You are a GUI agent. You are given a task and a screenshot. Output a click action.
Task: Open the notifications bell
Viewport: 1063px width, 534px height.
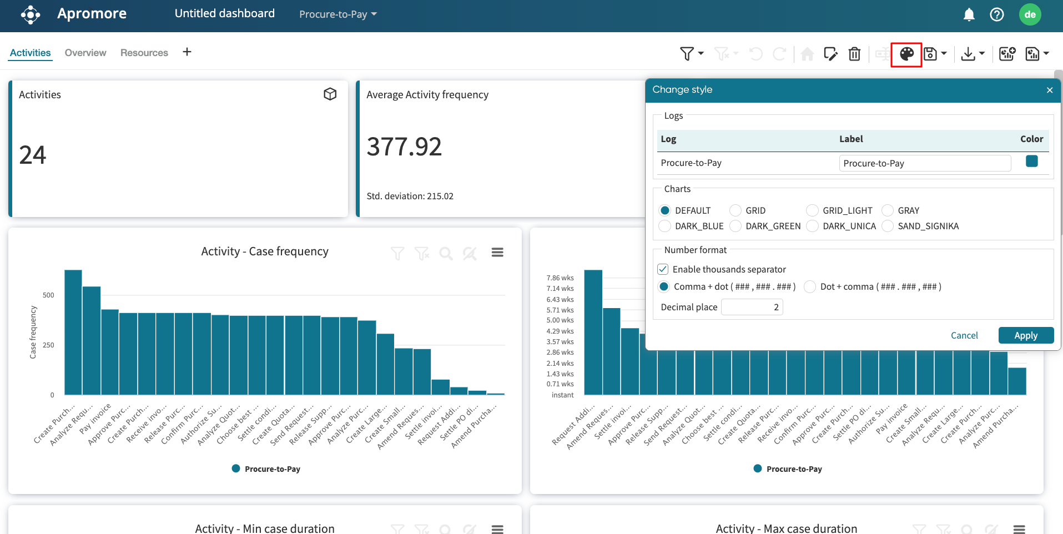point(969,14)
